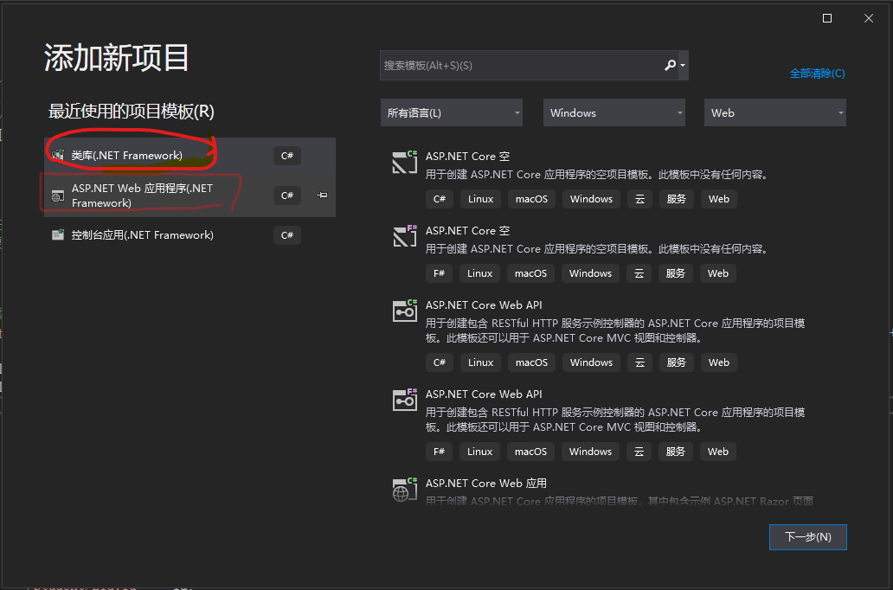
Task: Click C# tag under ASP.NET Core Web API
Action: tap(439, 362)
